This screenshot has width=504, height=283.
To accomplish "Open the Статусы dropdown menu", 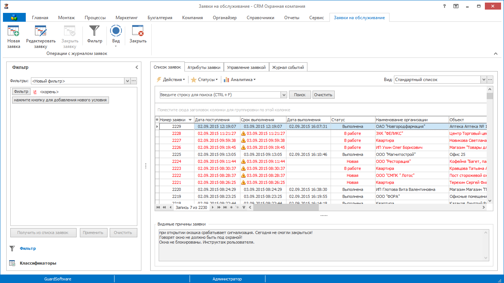I will coord(204,79).
